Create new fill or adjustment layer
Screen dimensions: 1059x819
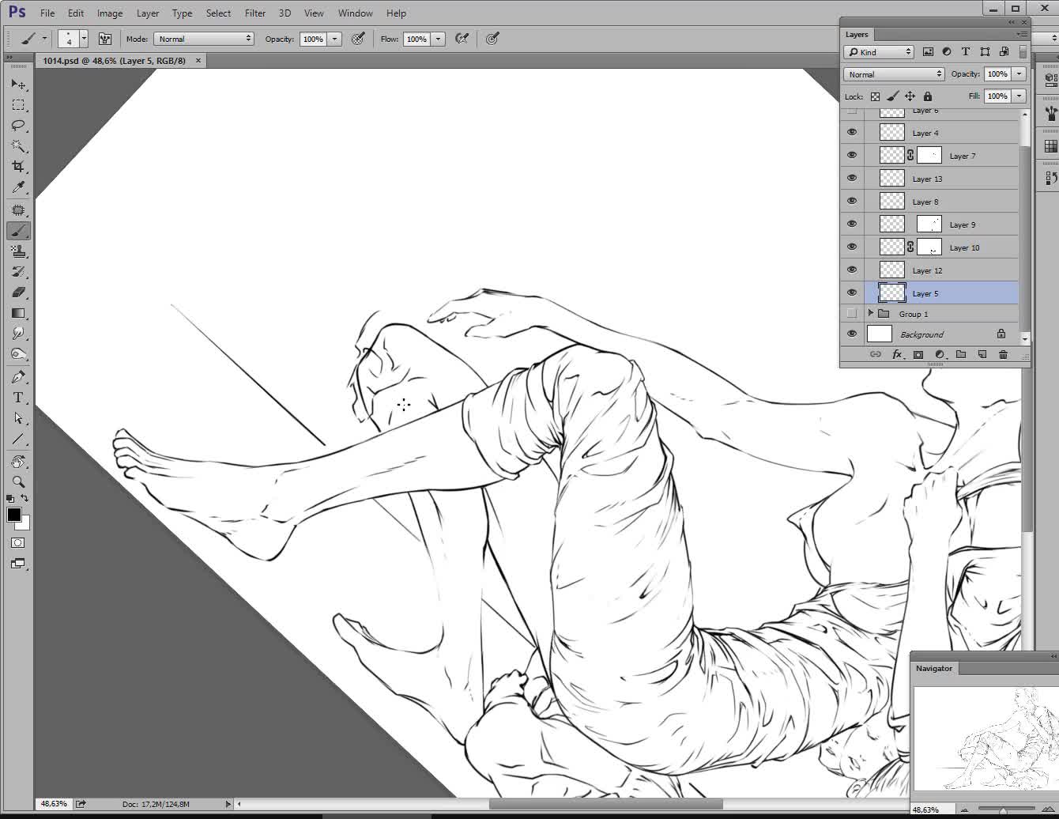coord(940,355)
